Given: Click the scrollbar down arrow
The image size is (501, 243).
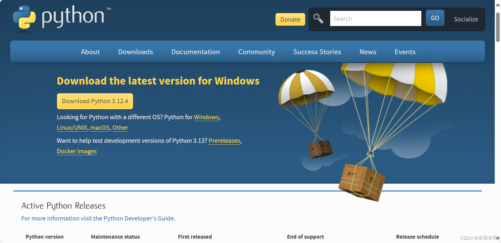Looking at the screenshot, I should (498, 238).
